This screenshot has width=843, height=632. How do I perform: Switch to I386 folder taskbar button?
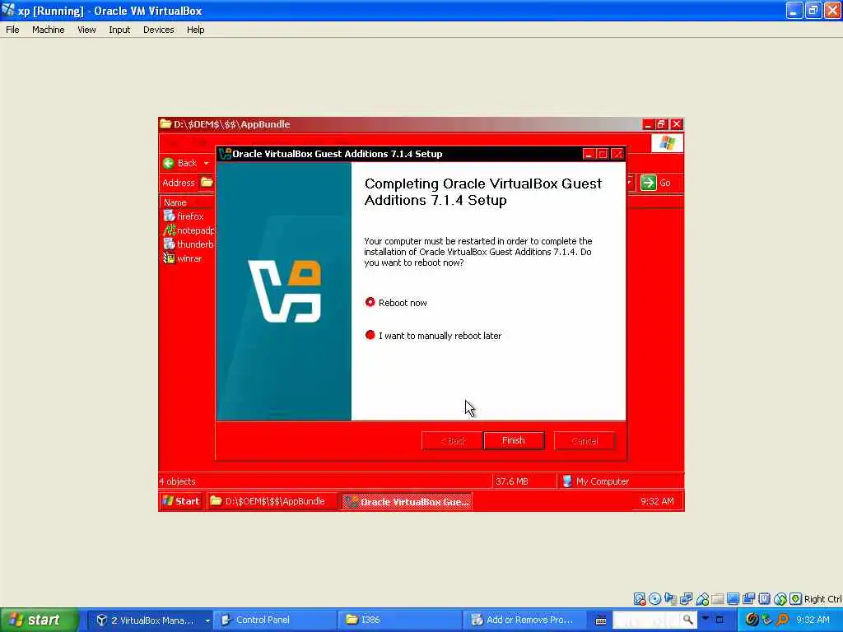tap(399, 620)
